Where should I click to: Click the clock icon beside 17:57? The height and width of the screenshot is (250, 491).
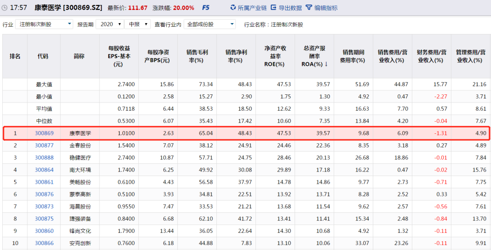pos(5,8)
